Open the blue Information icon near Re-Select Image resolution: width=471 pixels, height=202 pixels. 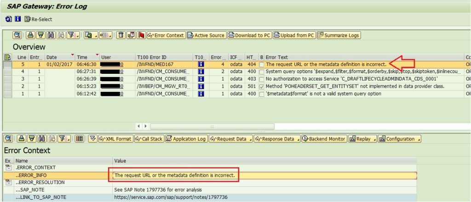tap(18, 19)
